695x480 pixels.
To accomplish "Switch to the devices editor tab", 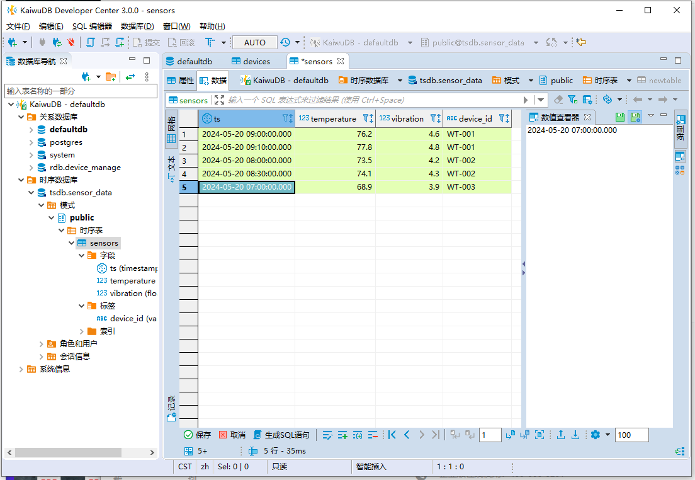I will (x=251, y=61).
